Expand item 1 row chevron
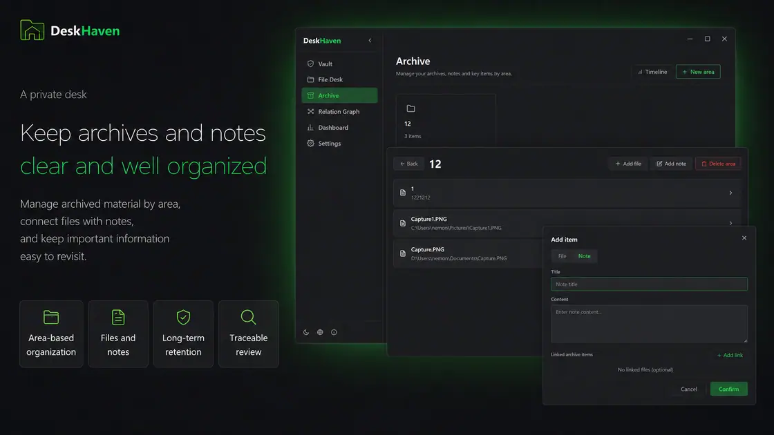Viewport: 774px width, 435px height. pyautogui.click(x=730, y=193)
